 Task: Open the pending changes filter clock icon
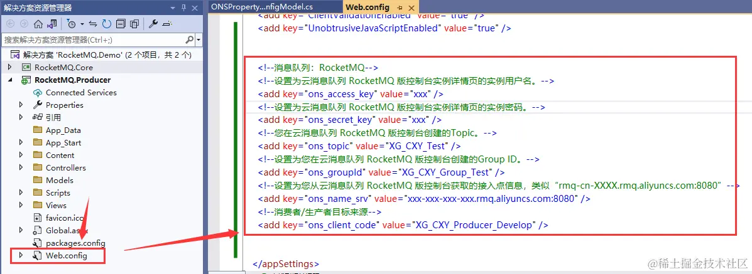click(x=72, y=23)
